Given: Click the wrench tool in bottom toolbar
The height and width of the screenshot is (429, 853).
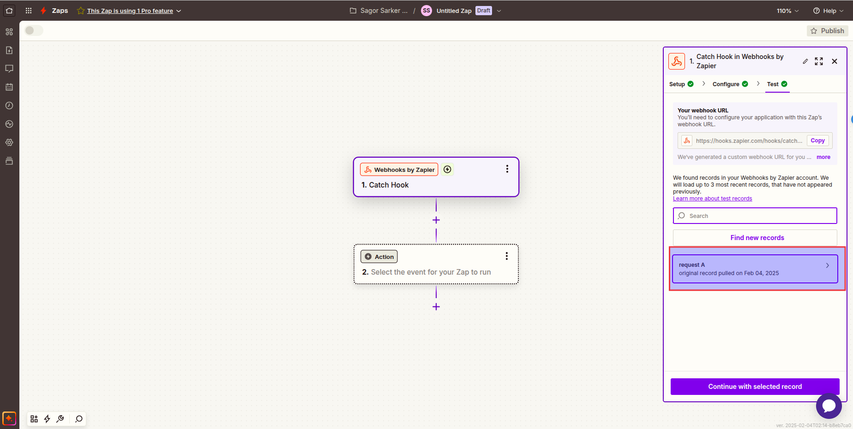Looking at the screenshot, I should tap(60, 419).
